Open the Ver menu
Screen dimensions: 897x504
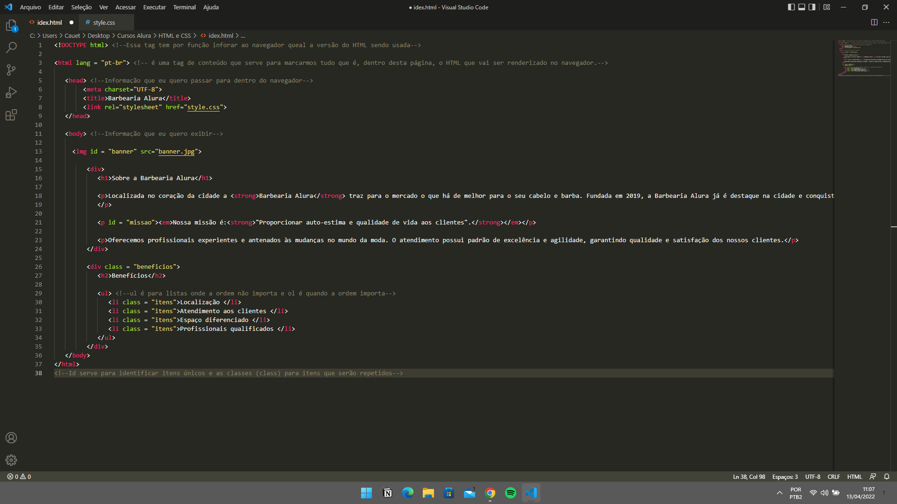coord(104,7)
